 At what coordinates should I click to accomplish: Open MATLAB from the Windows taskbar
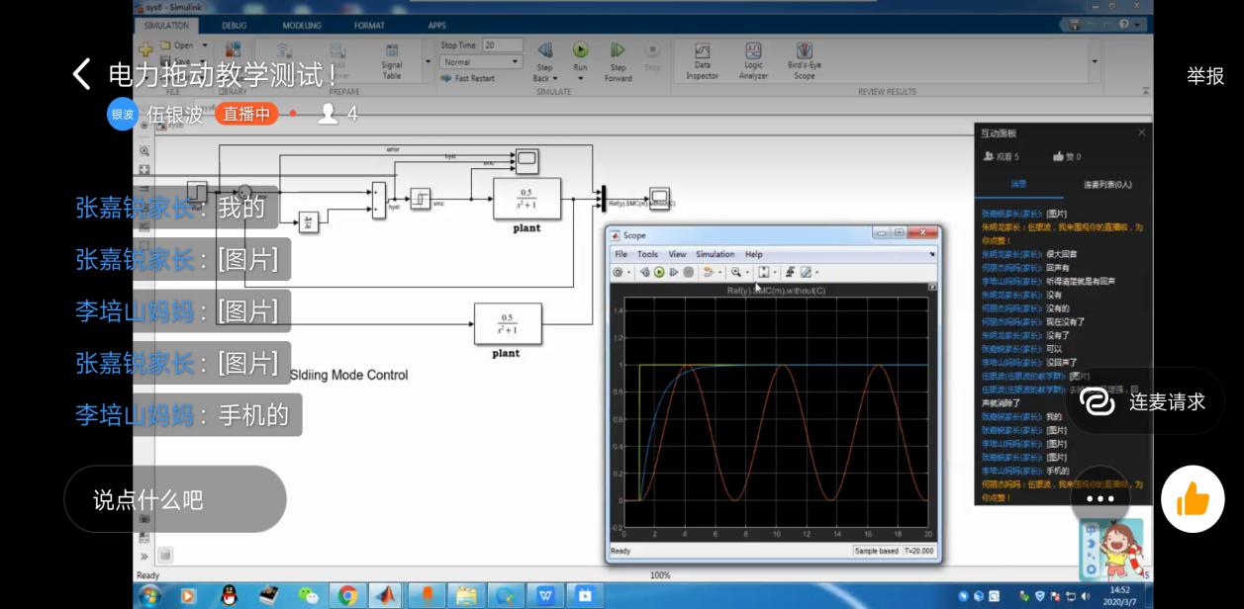[x=386, y=595]
